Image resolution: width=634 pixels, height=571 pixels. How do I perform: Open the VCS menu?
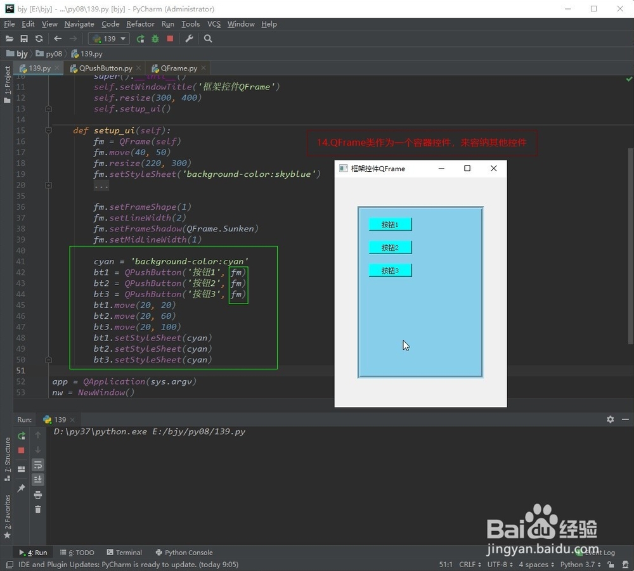[214, 24]
